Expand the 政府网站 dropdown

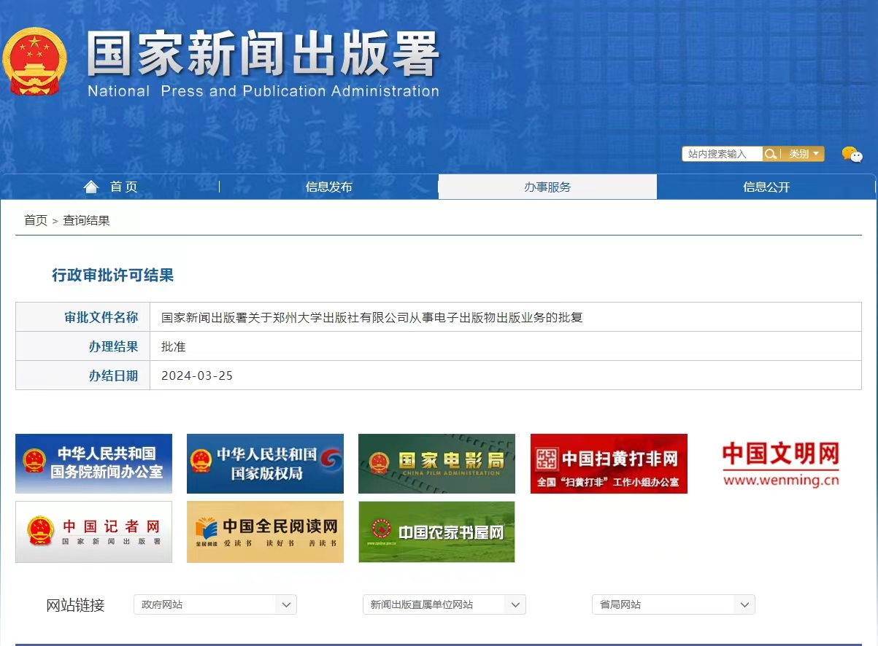(215, 604)
